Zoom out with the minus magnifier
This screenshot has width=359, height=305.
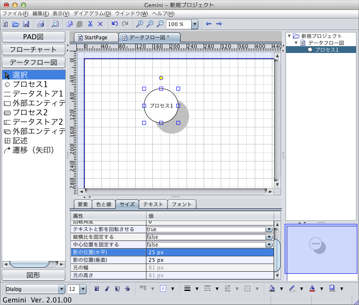(160, 24)
